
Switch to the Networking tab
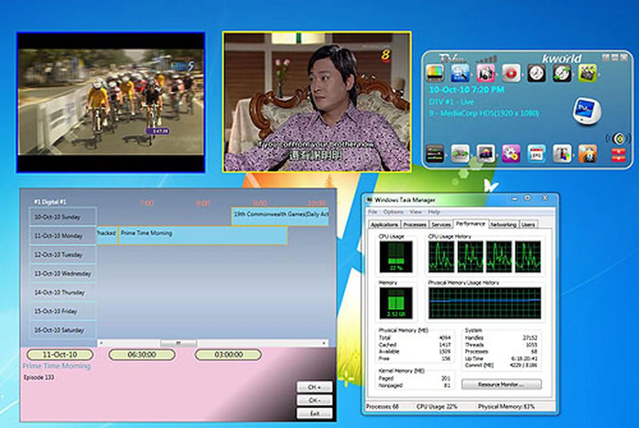click(503, 225)
